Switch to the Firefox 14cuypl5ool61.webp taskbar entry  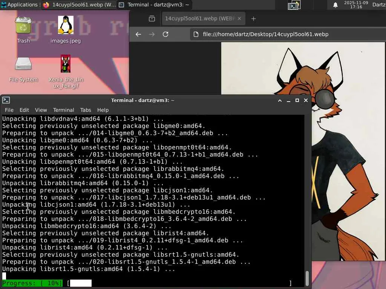[x=79, y=5]
